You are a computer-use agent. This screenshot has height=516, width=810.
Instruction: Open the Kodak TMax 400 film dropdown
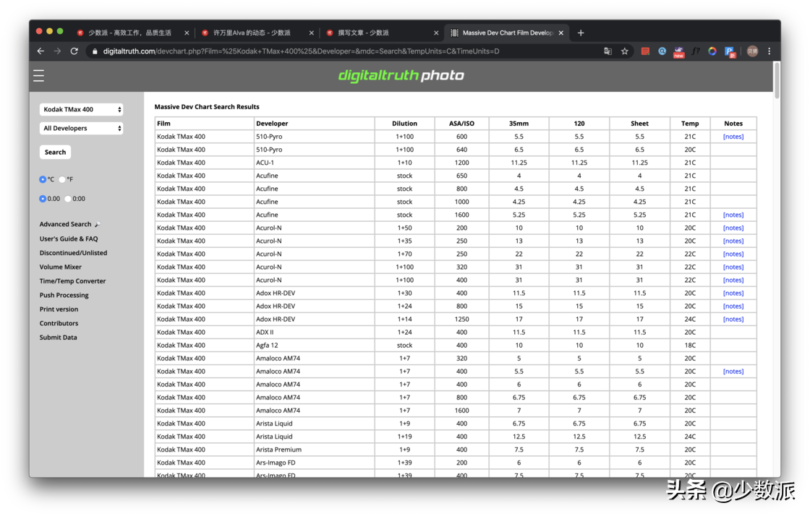81,109
